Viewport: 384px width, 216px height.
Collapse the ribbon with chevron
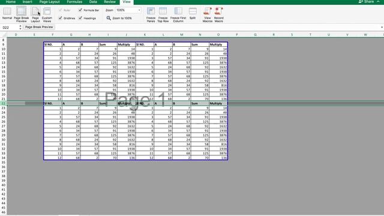378,2
